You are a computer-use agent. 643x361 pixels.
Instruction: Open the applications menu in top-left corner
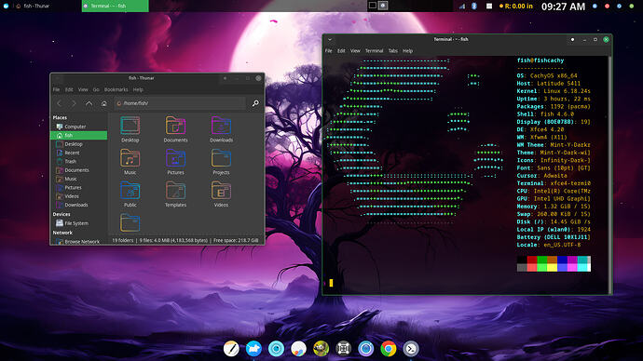click(x=6, y=7)
